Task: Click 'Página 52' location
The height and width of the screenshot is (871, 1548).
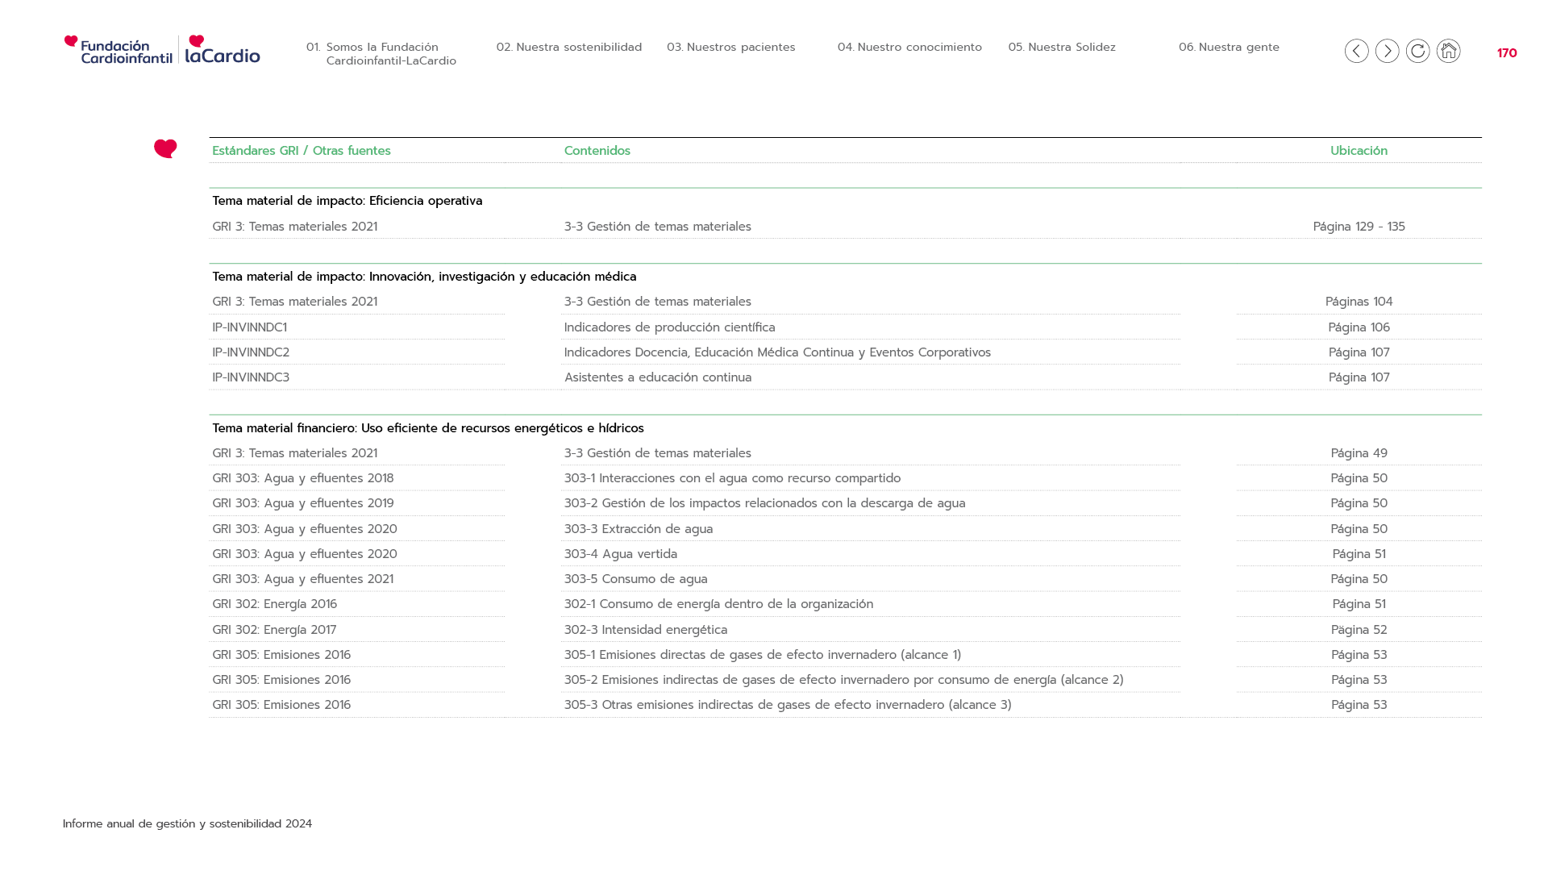Action: point(1359,630)
